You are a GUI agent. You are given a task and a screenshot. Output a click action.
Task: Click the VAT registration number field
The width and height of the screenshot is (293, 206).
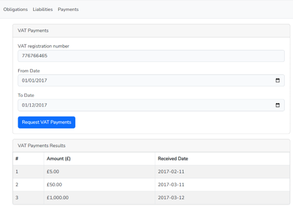tap(151, 55)
